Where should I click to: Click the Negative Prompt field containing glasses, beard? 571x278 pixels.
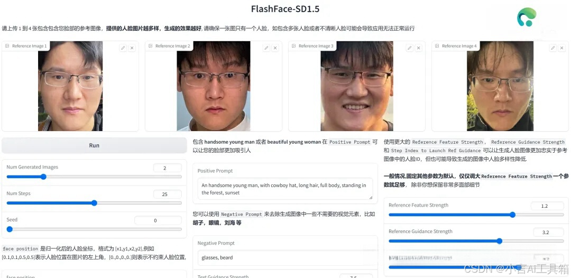click(x=285, y=257)
